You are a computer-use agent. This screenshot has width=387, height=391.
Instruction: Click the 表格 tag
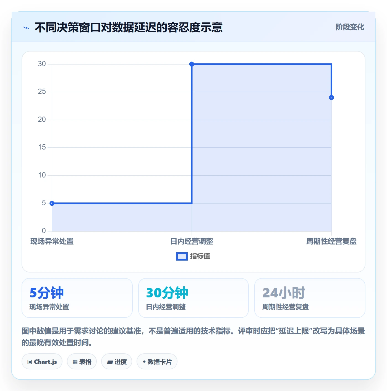point(82,361)
